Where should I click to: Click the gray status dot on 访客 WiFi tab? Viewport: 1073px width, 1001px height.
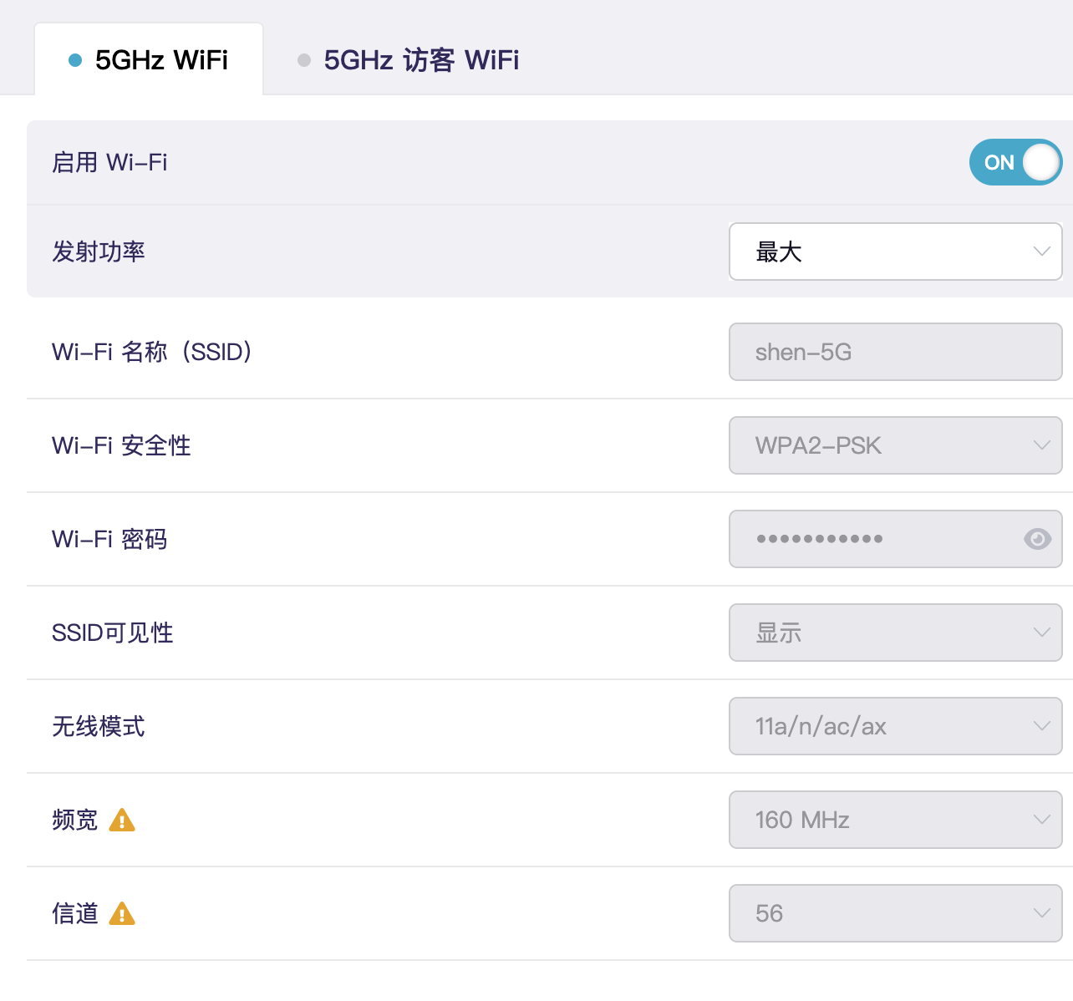(x=304, y=60)
